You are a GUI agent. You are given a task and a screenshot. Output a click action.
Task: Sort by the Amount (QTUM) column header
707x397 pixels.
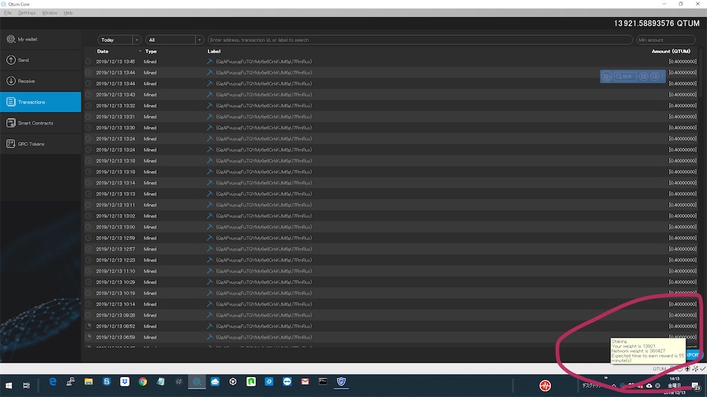point(671,51)
